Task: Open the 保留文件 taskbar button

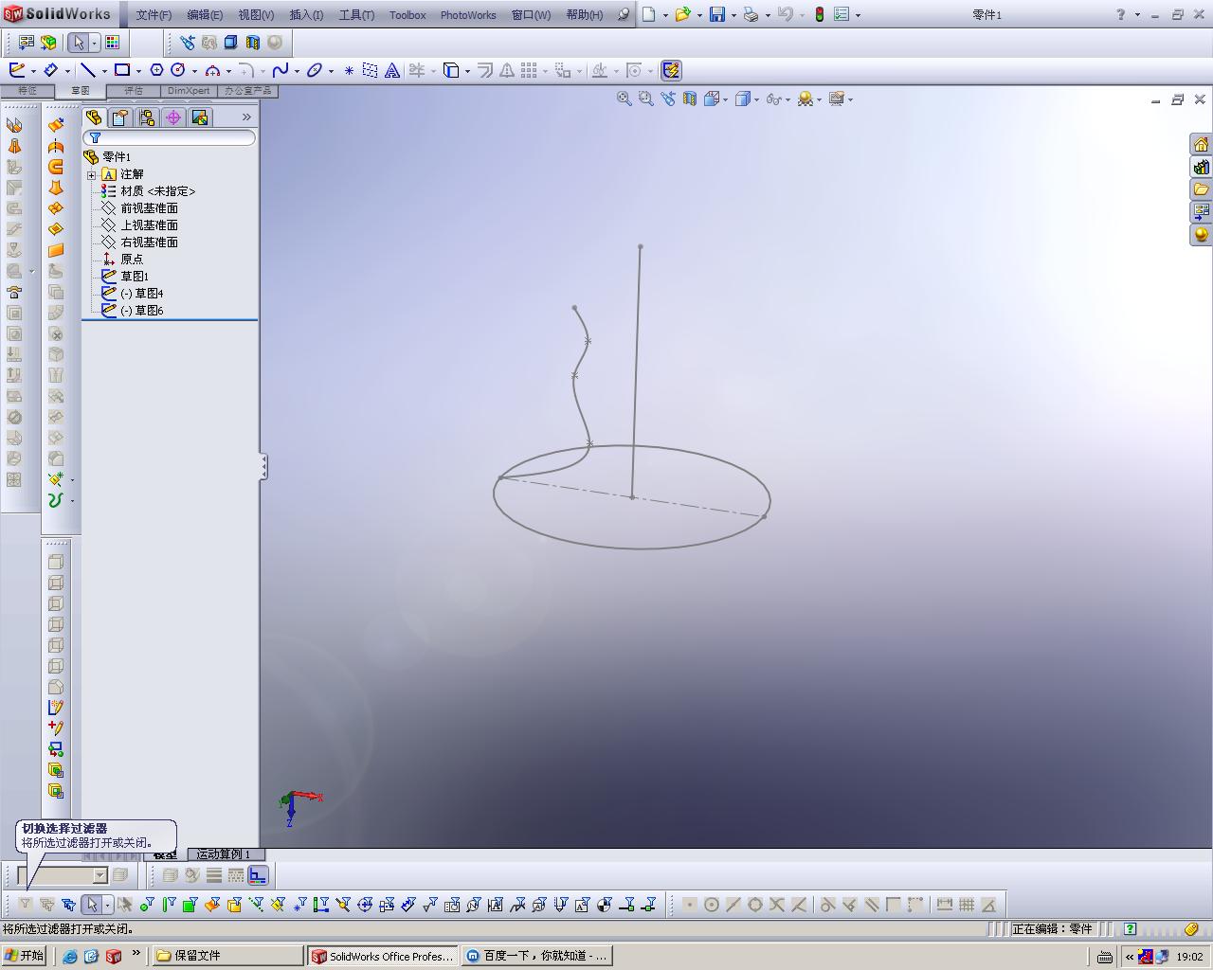Action: pos(227,956)
